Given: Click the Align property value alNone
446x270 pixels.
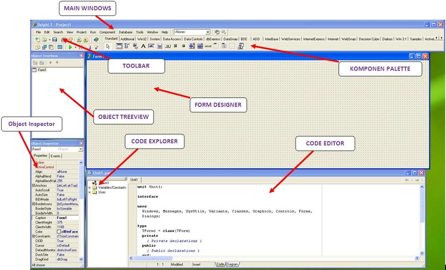Looking at the screenshot, I should pyautogui.click(x=62, y=171).
